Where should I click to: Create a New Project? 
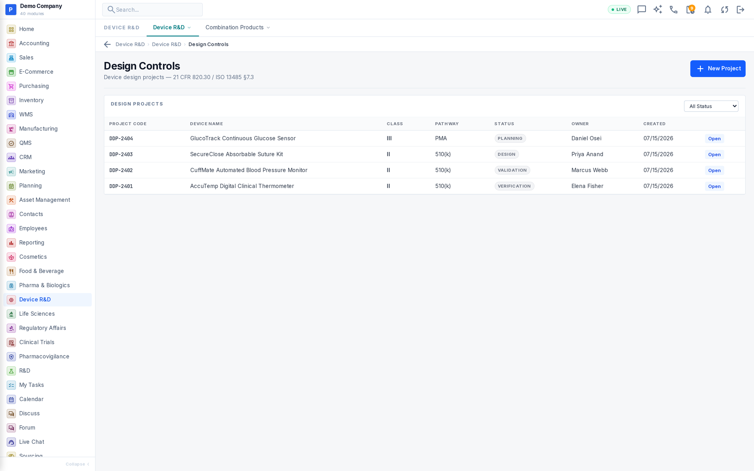[718, 69]
